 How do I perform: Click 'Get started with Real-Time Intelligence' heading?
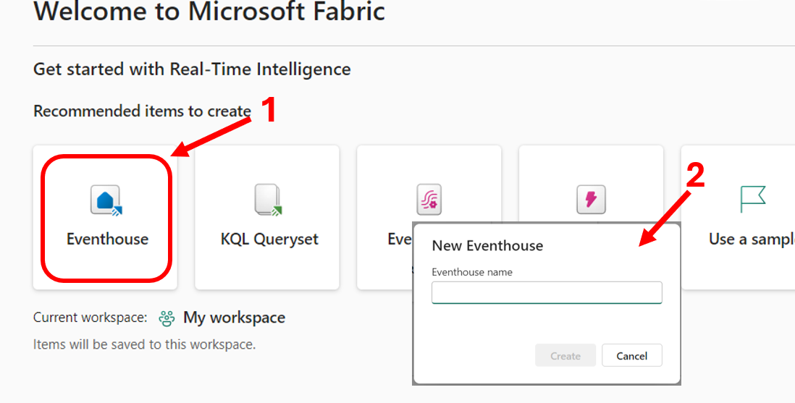tap(192, 69)
